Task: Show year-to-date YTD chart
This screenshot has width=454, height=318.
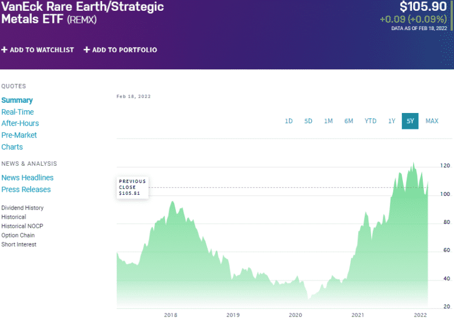Action: pyautogui.click(x=371, y=121)
